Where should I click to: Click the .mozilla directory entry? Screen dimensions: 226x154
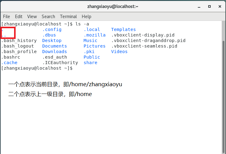point(94,35)
